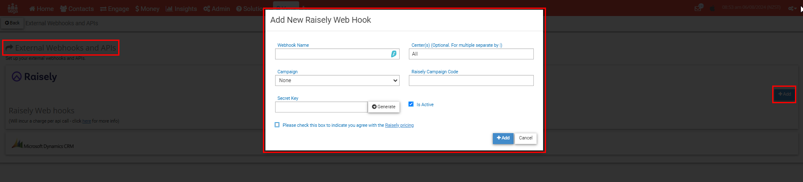Screen dimensions: 803x182
Task: Click into the Webhook Name field
Action: (x=337, y=54)
